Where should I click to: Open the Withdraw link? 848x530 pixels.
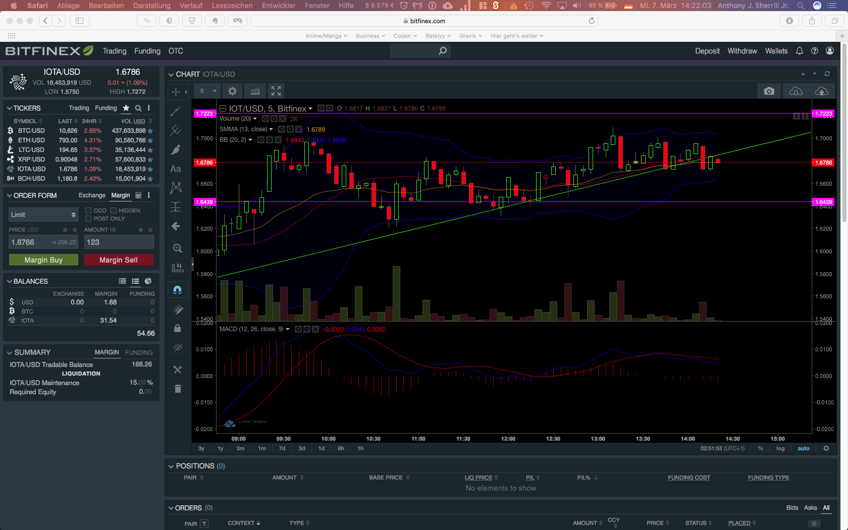pyautogui.click(x=742, y=51)
